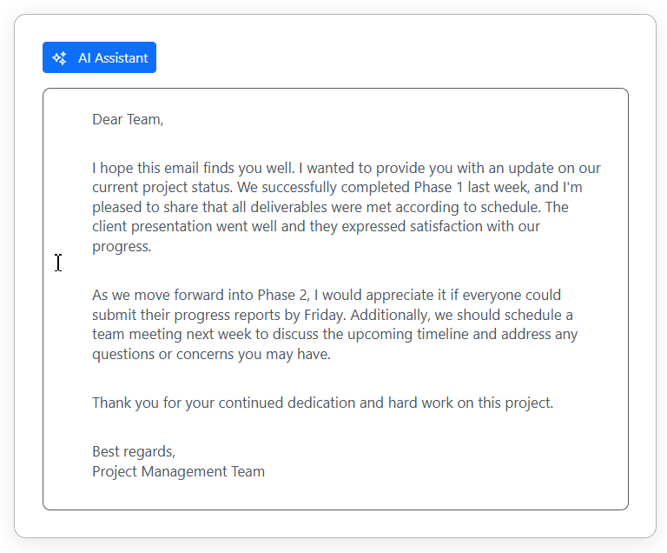
Task: Click the "Project Management Team" signature
Action: point(178,472)
